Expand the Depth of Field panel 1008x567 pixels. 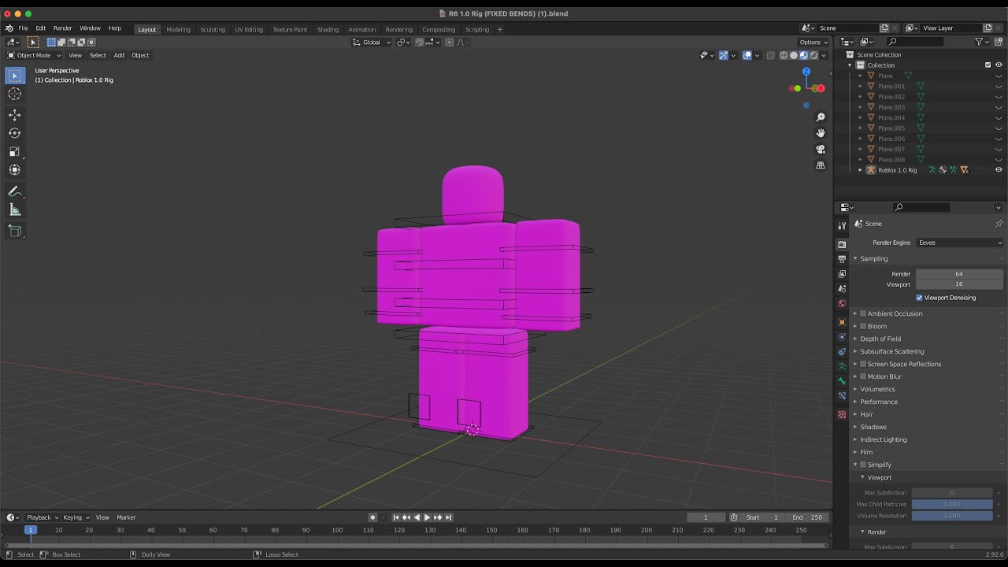click(880, 339)
